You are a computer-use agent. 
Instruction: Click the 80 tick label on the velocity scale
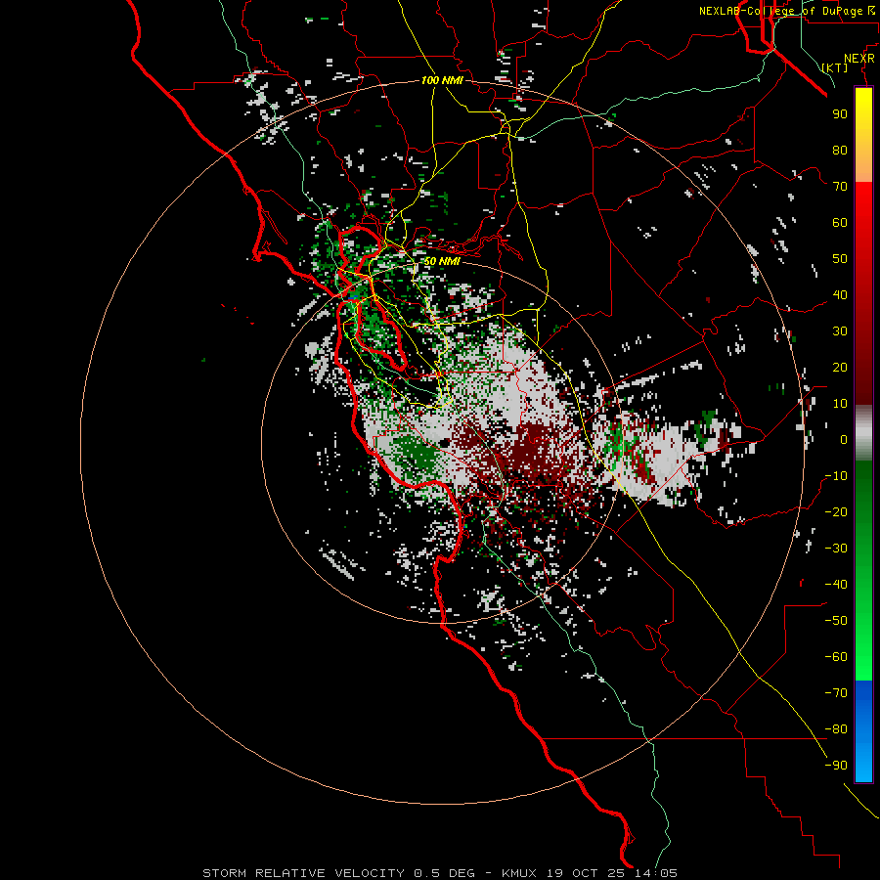point(840,150)
